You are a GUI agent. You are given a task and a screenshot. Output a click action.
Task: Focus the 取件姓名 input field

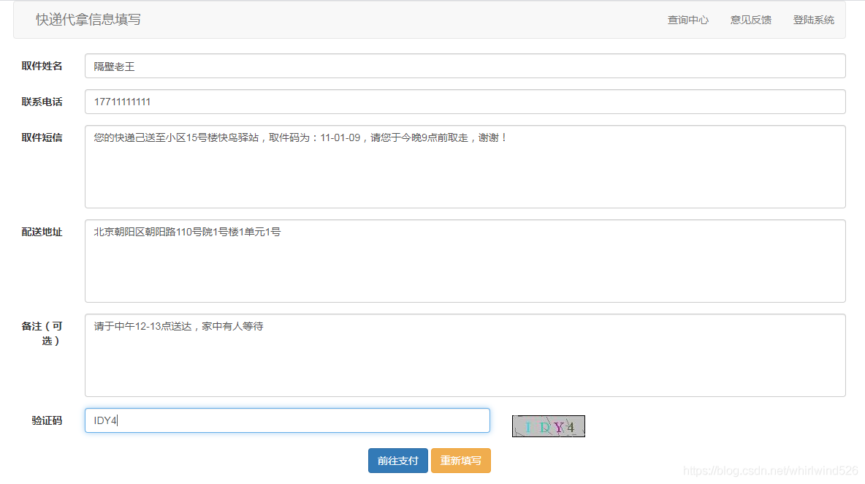click(465, 67)
